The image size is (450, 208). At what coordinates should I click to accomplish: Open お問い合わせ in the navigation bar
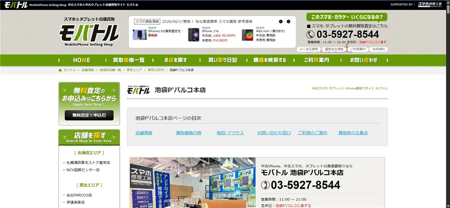[364, 60]
